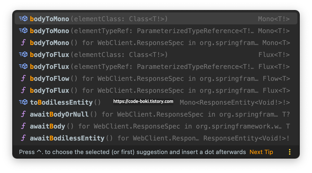
Task: Select bodyToMono(elementClass: Class<T!>) suggestion
Action: (156, 19)
